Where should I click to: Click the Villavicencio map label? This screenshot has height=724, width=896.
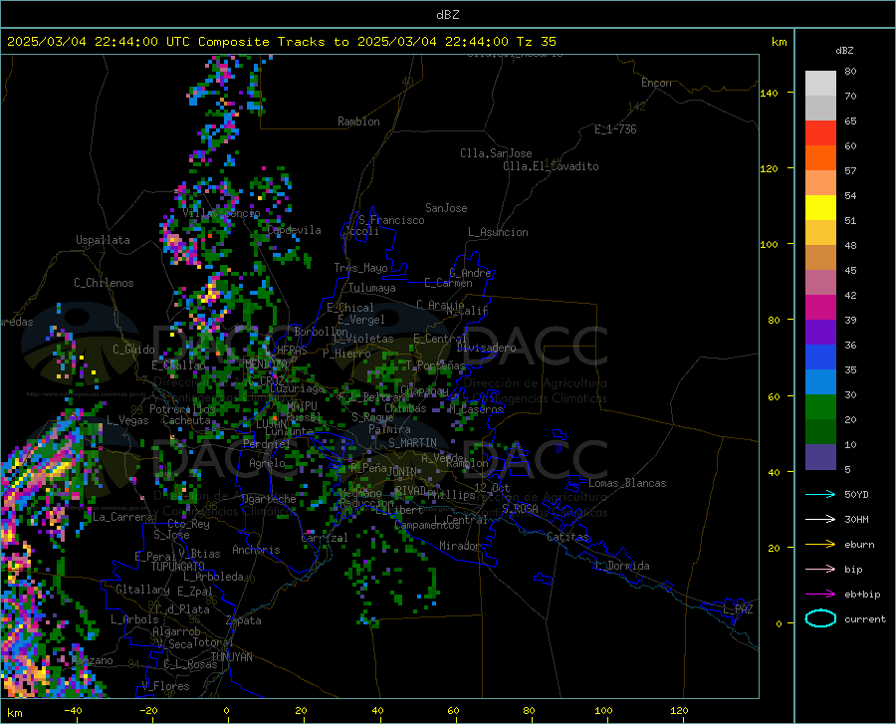coord(222,213)
